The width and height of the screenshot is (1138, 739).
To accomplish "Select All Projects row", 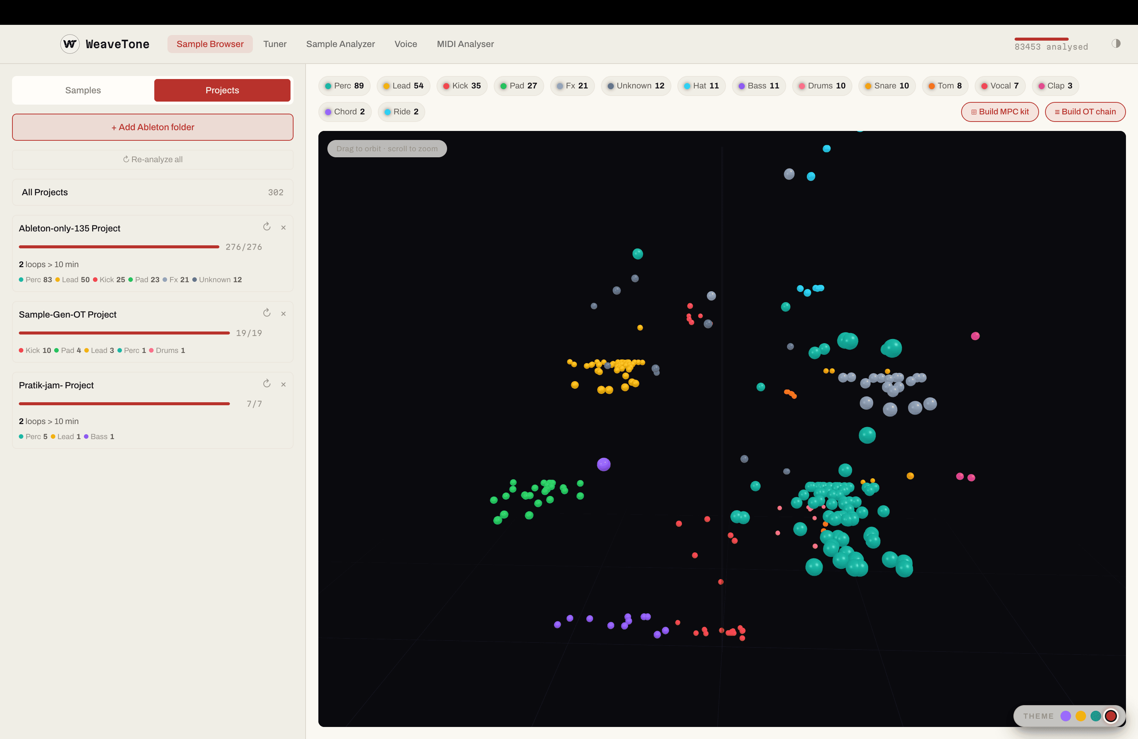I will click(x=152, y=192).
